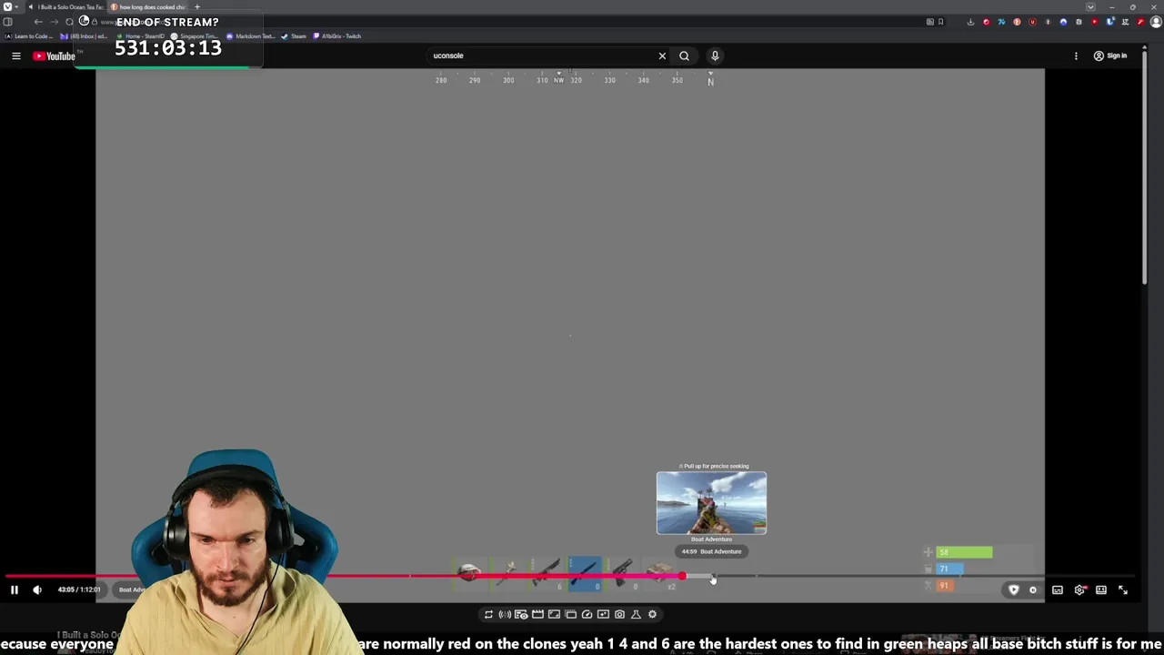Open the browser downloads icon
The height and width of the screenshot is (655, 1164).
click(x=971, y=22)
